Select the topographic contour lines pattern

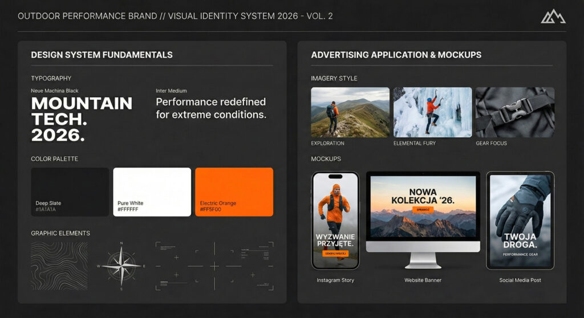click(59, 266)
